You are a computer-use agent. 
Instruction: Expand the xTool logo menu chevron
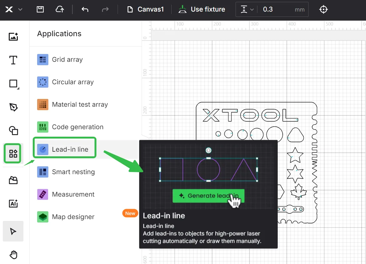tap(20, 10)
